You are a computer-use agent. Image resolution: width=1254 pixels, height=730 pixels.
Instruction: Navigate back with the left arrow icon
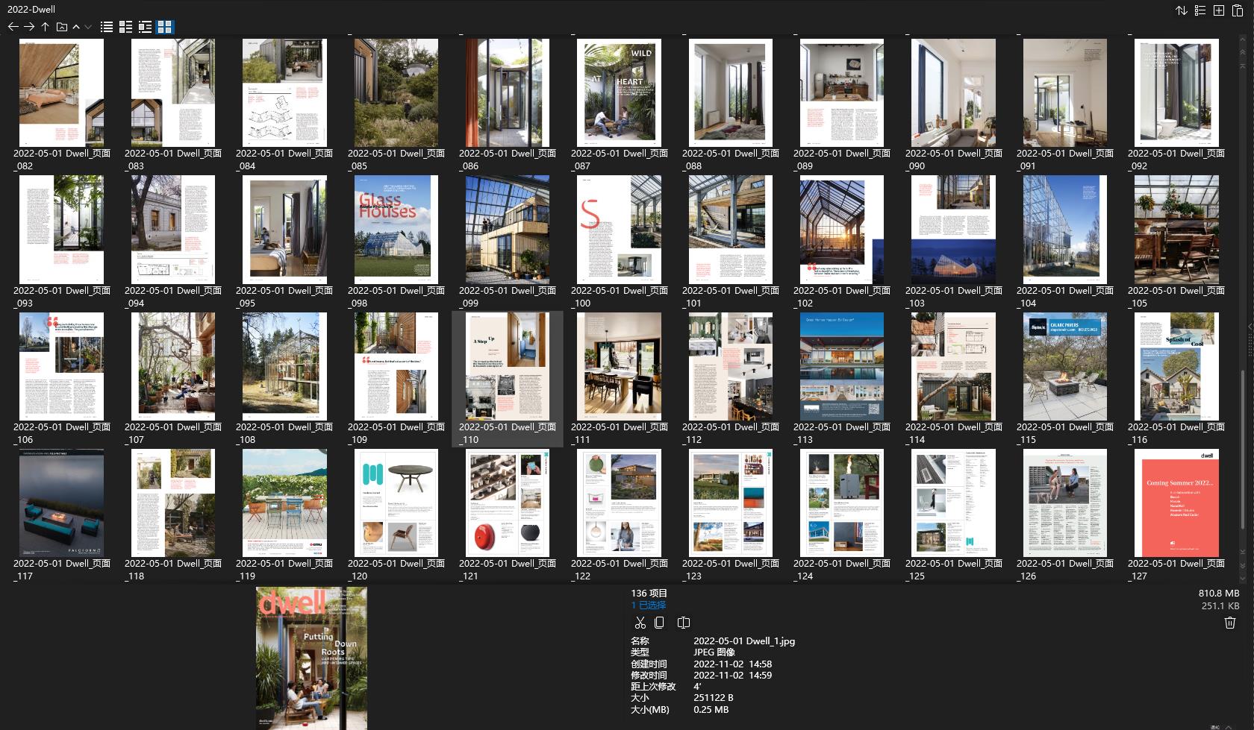[x=13, y=26]
